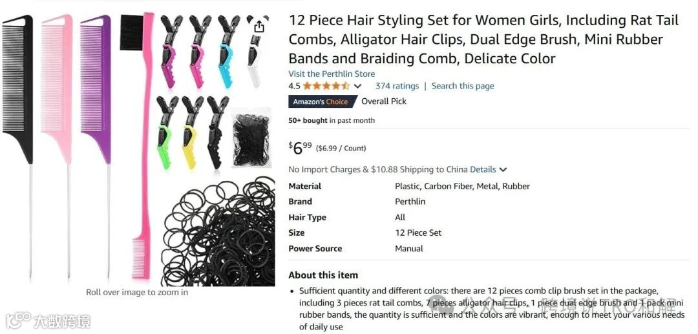Click the $6.99 price
Screen dimensions: 698x334
[300, 148]
